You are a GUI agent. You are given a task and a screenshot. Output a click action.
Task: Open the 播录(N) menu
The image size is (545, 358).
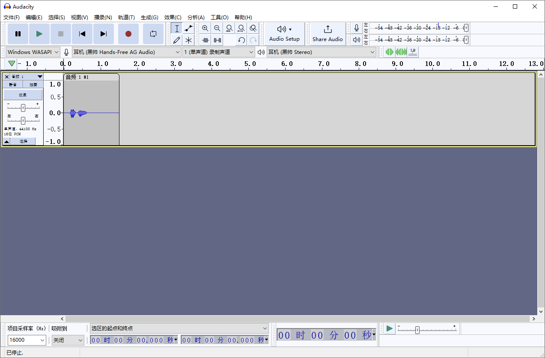[103, 18]
